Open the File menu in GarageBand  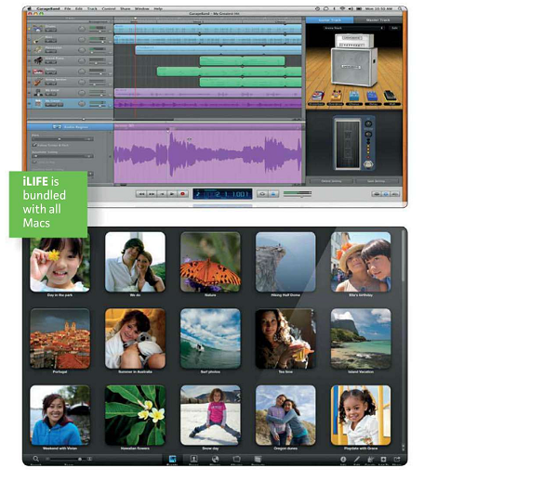coord(68,8)
